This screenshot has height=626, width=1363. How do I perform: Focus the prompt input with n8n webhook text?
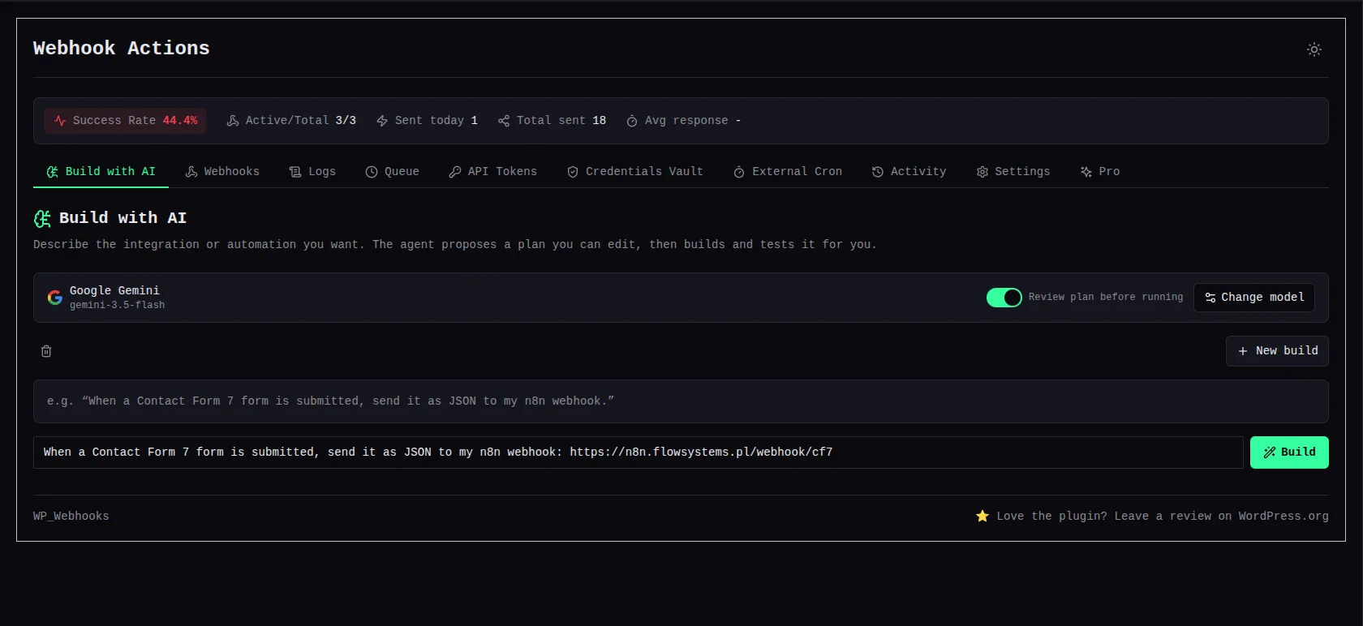click(x=638, y=452)
